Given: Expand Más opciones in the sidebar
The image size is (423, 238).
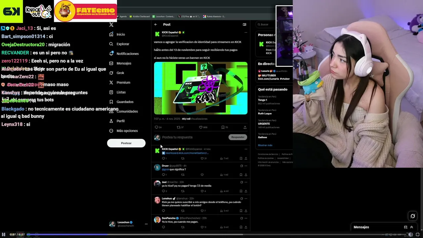Looking at the screenshot, I should coord(123,131).
